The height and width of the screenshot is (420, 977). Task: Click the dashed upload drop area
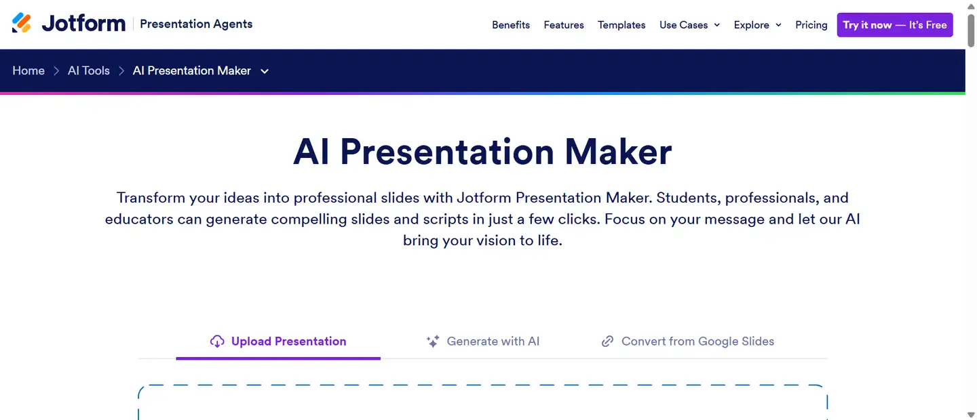[x=483, y=402]
